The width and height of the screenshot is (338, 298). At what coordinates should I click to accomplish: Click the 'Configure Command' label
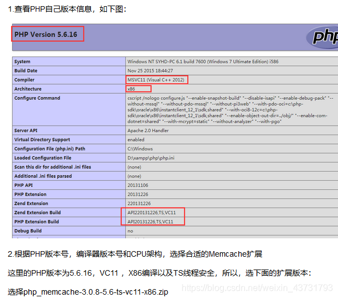tap(37, 98)
